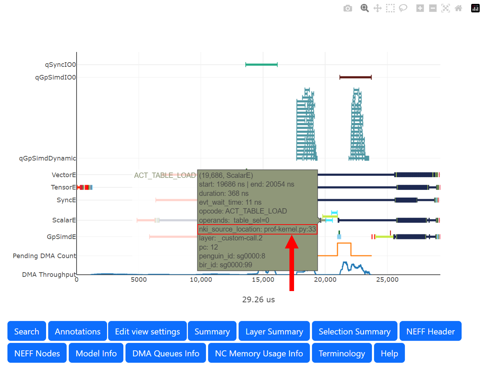Viewport: 485px width, 377px height.
Task: Download the plot as a PNG image
Action: point(348,8)
